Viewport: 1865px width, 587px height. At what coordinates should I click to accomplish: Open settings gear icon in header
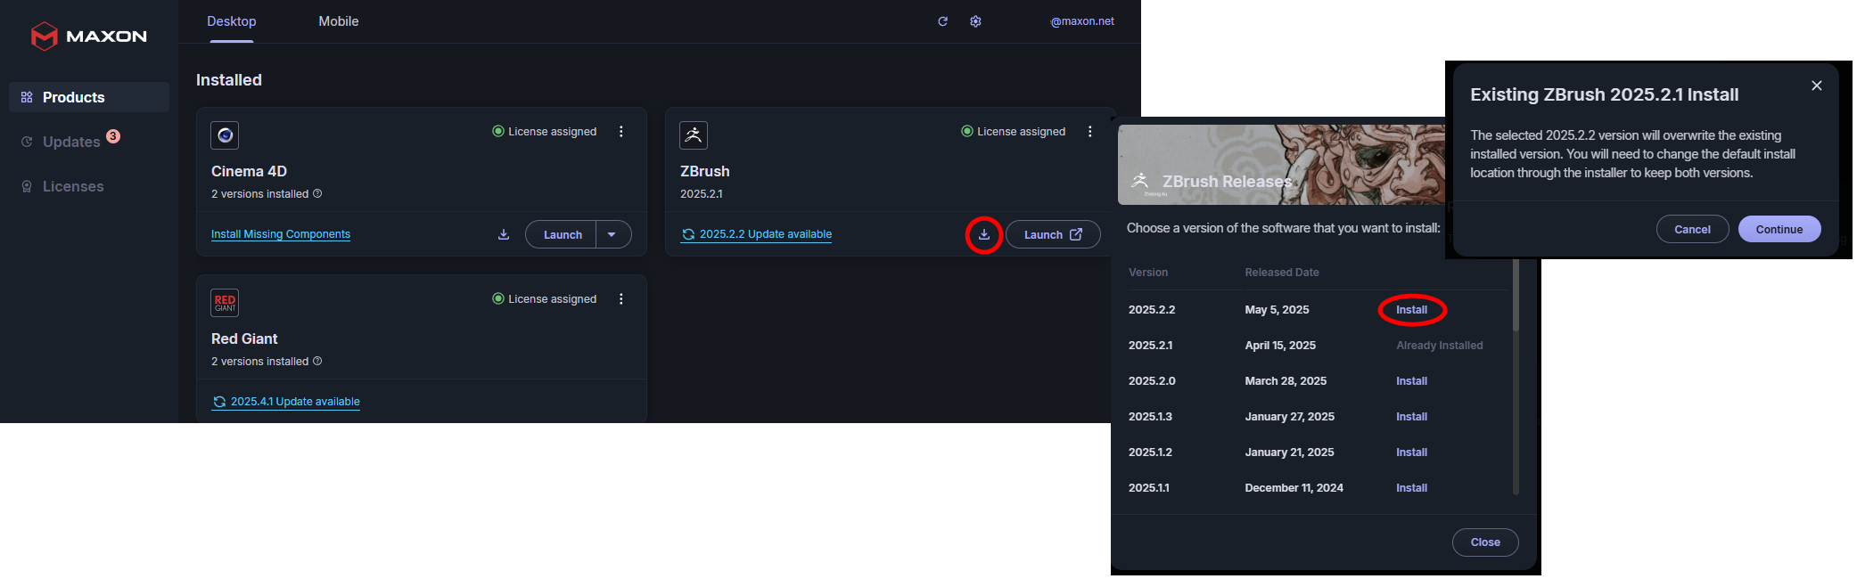975,21
